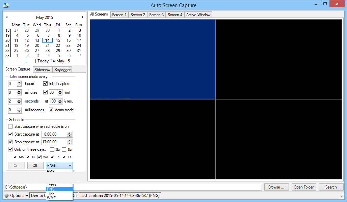Go to next month in calendar
The height and width of the screenshot is (202, 347).
(83, 17)
